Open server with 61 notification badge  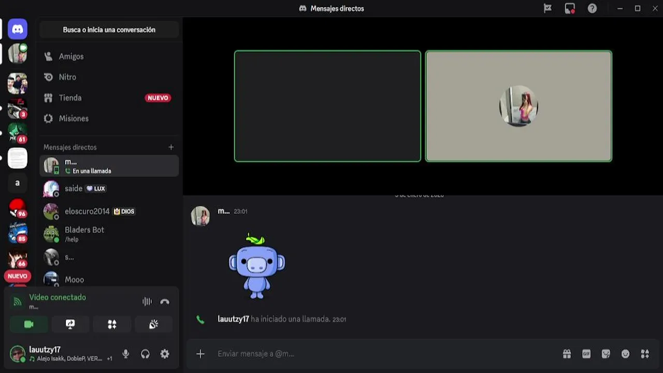18,133
